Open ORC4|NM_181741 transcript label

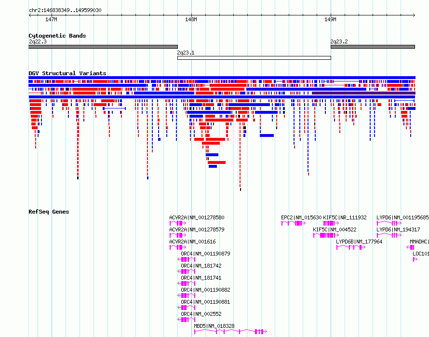click(x=201, y=278)
